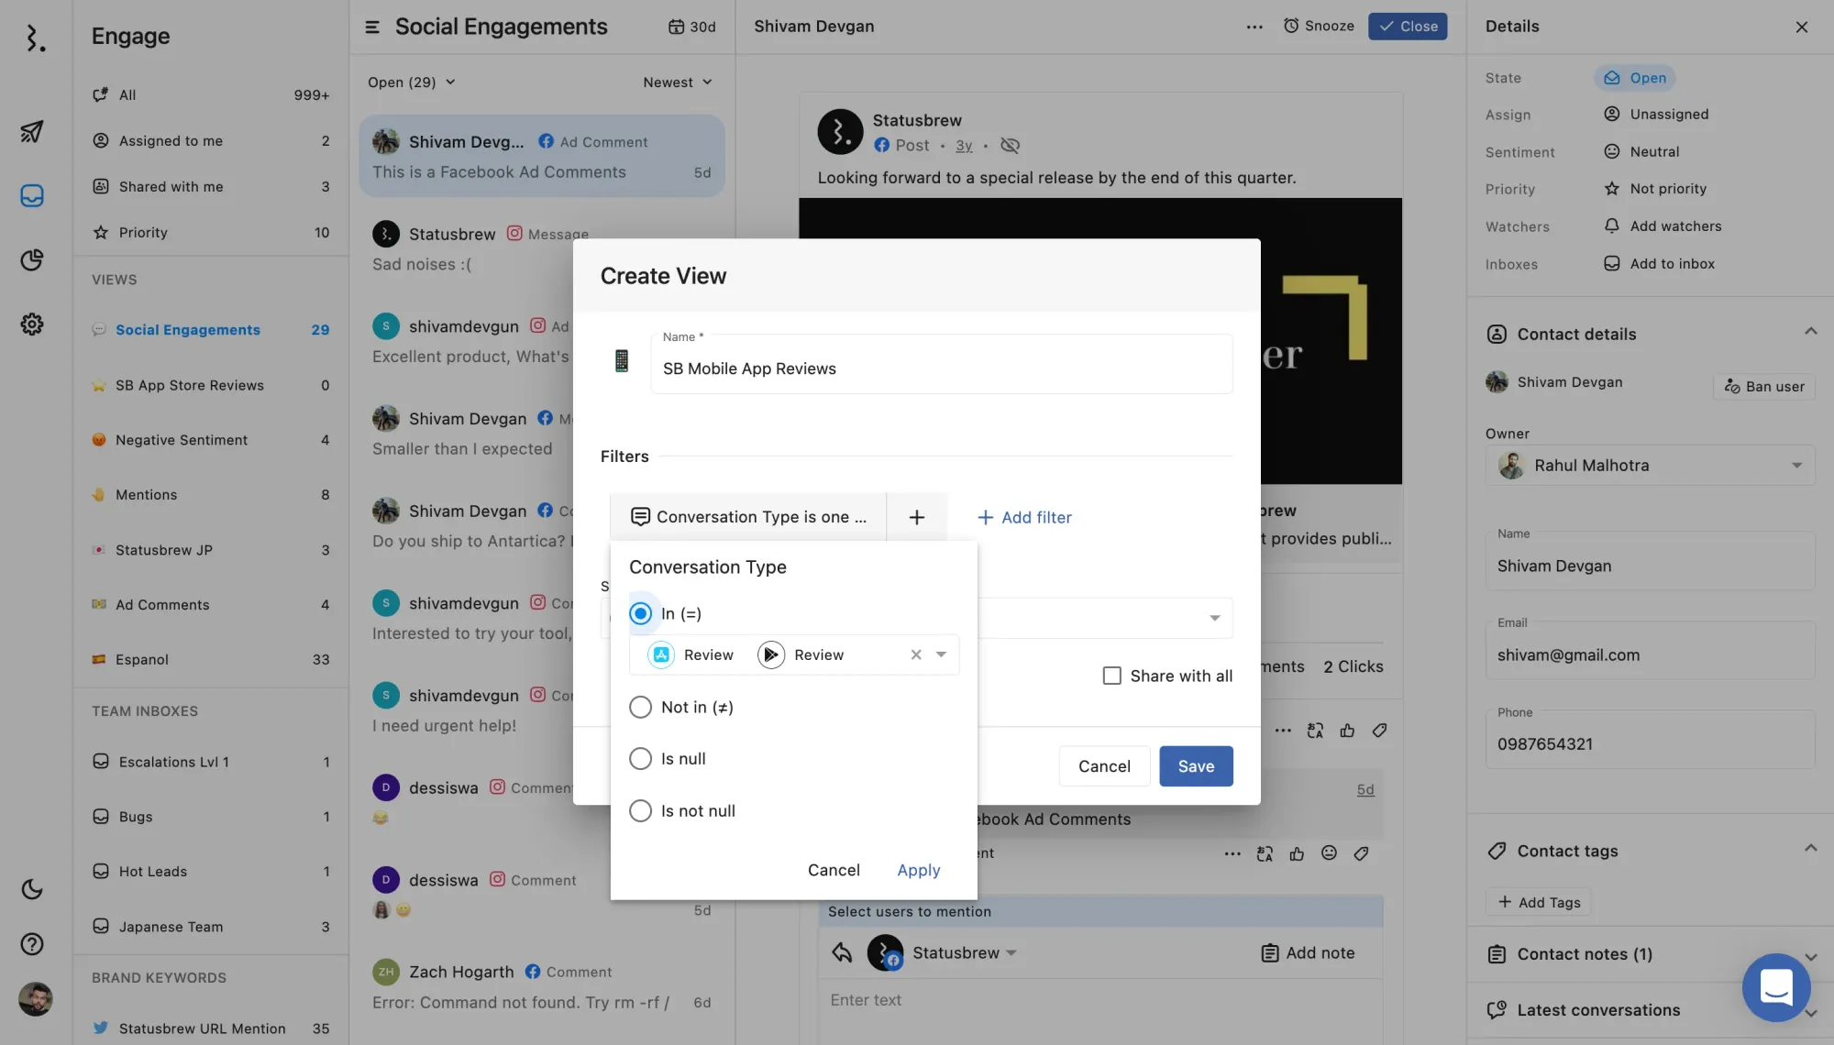Image resolution: width=1834 pixels, height=1045 pixels.
Task: Open the Reports pie-chart icon in left rail
Action: (32, 260)
